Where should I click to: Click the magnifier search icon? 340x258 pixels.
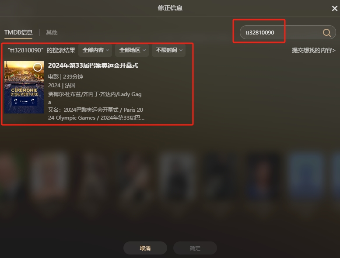(326, 33)
